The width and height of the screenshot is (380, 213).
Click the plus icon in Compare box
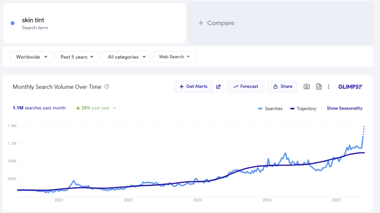pos(201,23)
